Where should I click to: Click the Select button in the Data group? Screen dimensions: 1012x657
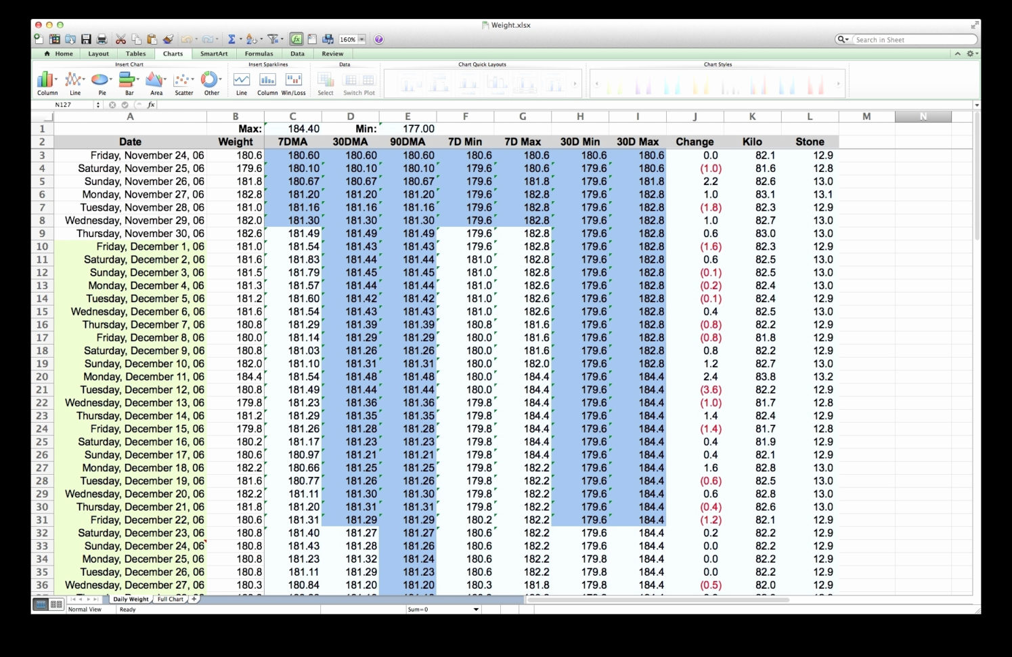point(325,81)
